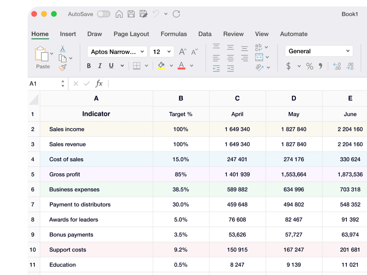Toggle italic formatting
The height and width of the screenshot is (275, 367).
(x=100, y=66)
